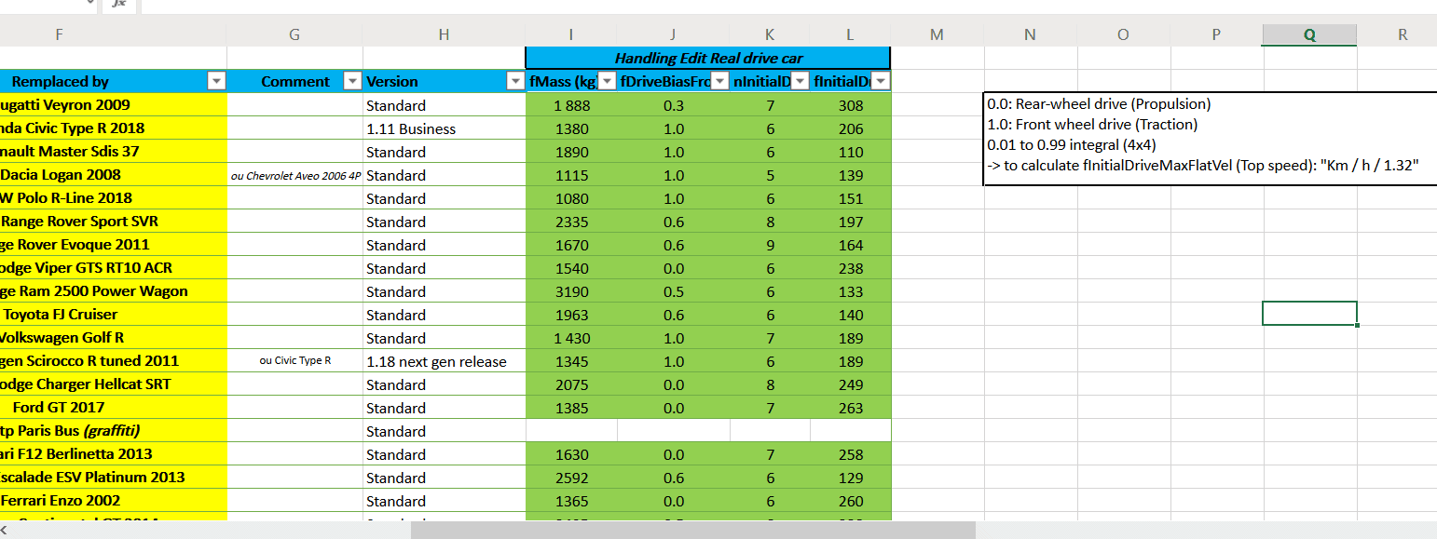
Task: Select column K header
Action: click(770, 35)
